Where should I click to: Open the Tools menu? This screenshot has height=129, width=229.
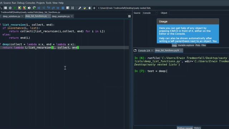(x=49, y=3)
